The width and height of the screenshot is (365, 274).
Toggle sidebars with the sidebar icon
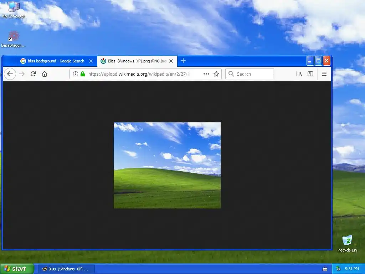tap(310, 74)
